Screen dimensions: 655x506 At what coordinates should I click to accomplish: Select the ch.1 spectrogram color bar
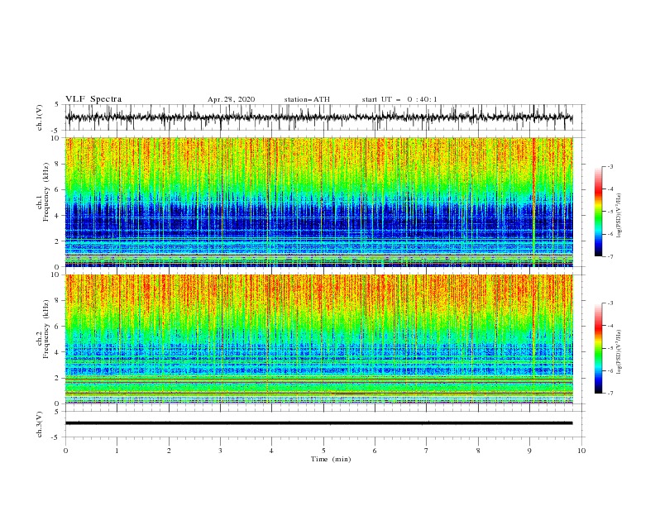pos(598,212)
